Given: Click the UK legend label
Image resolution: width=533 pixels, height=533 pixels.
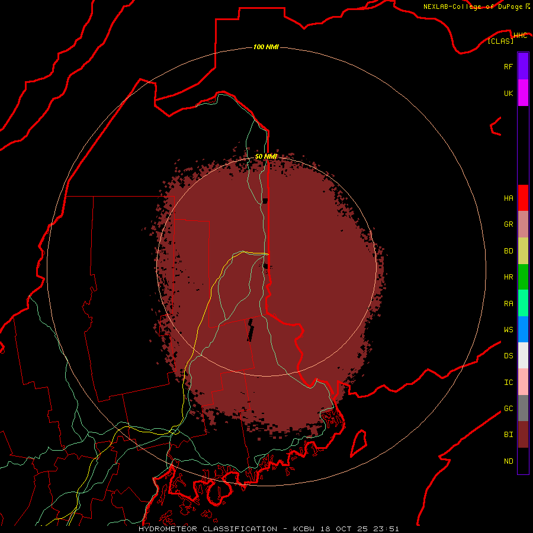Looking at the screenshot, I should point(508,93).
